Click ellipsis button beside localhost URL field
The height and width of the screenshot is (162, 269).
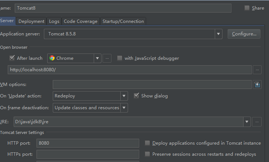pos(257,70)
